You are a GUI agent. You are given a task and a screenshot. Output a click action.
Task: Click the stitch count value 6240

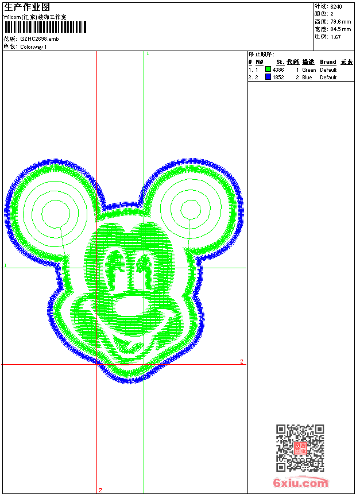click(x=336, y=6)
